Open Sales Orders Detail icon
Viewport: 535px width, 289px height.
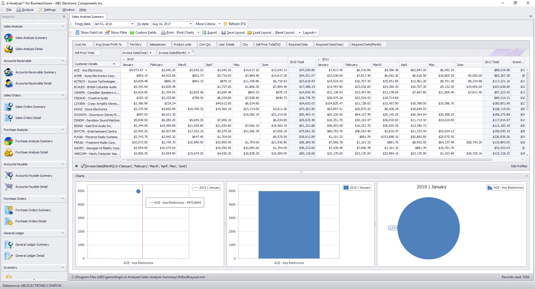9,118
